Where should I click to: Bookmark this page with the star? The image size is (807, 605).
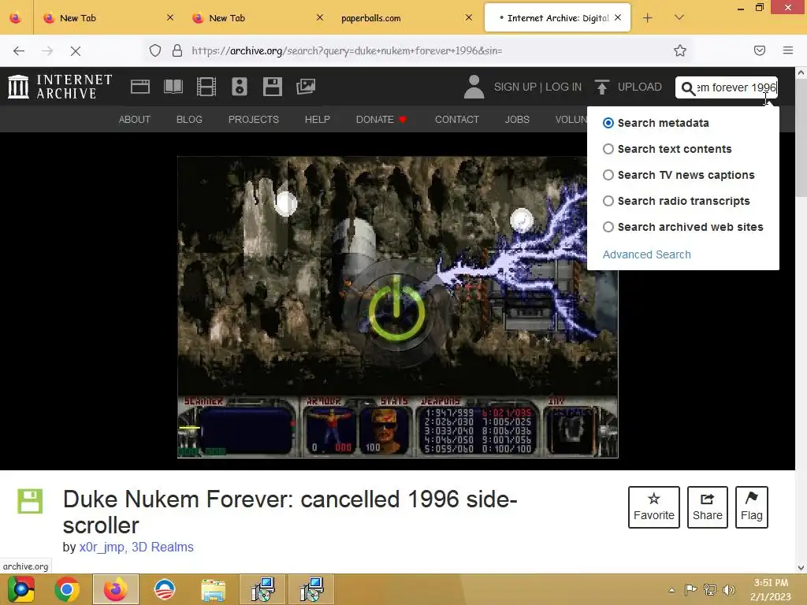[680, 50]
